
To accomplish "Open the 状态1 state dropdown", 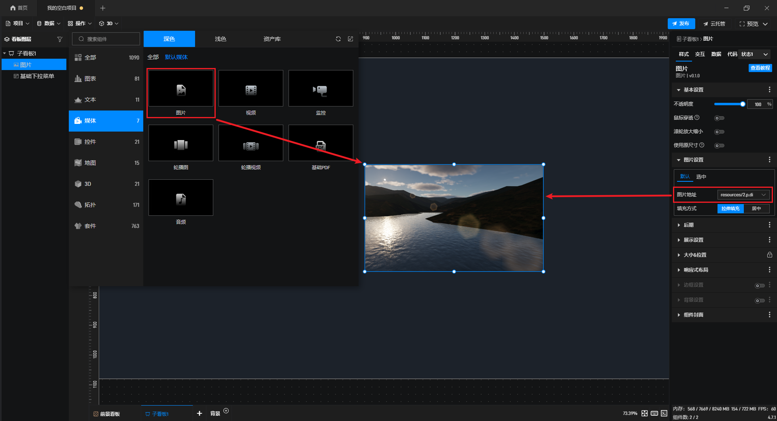I will pos(754,54).
